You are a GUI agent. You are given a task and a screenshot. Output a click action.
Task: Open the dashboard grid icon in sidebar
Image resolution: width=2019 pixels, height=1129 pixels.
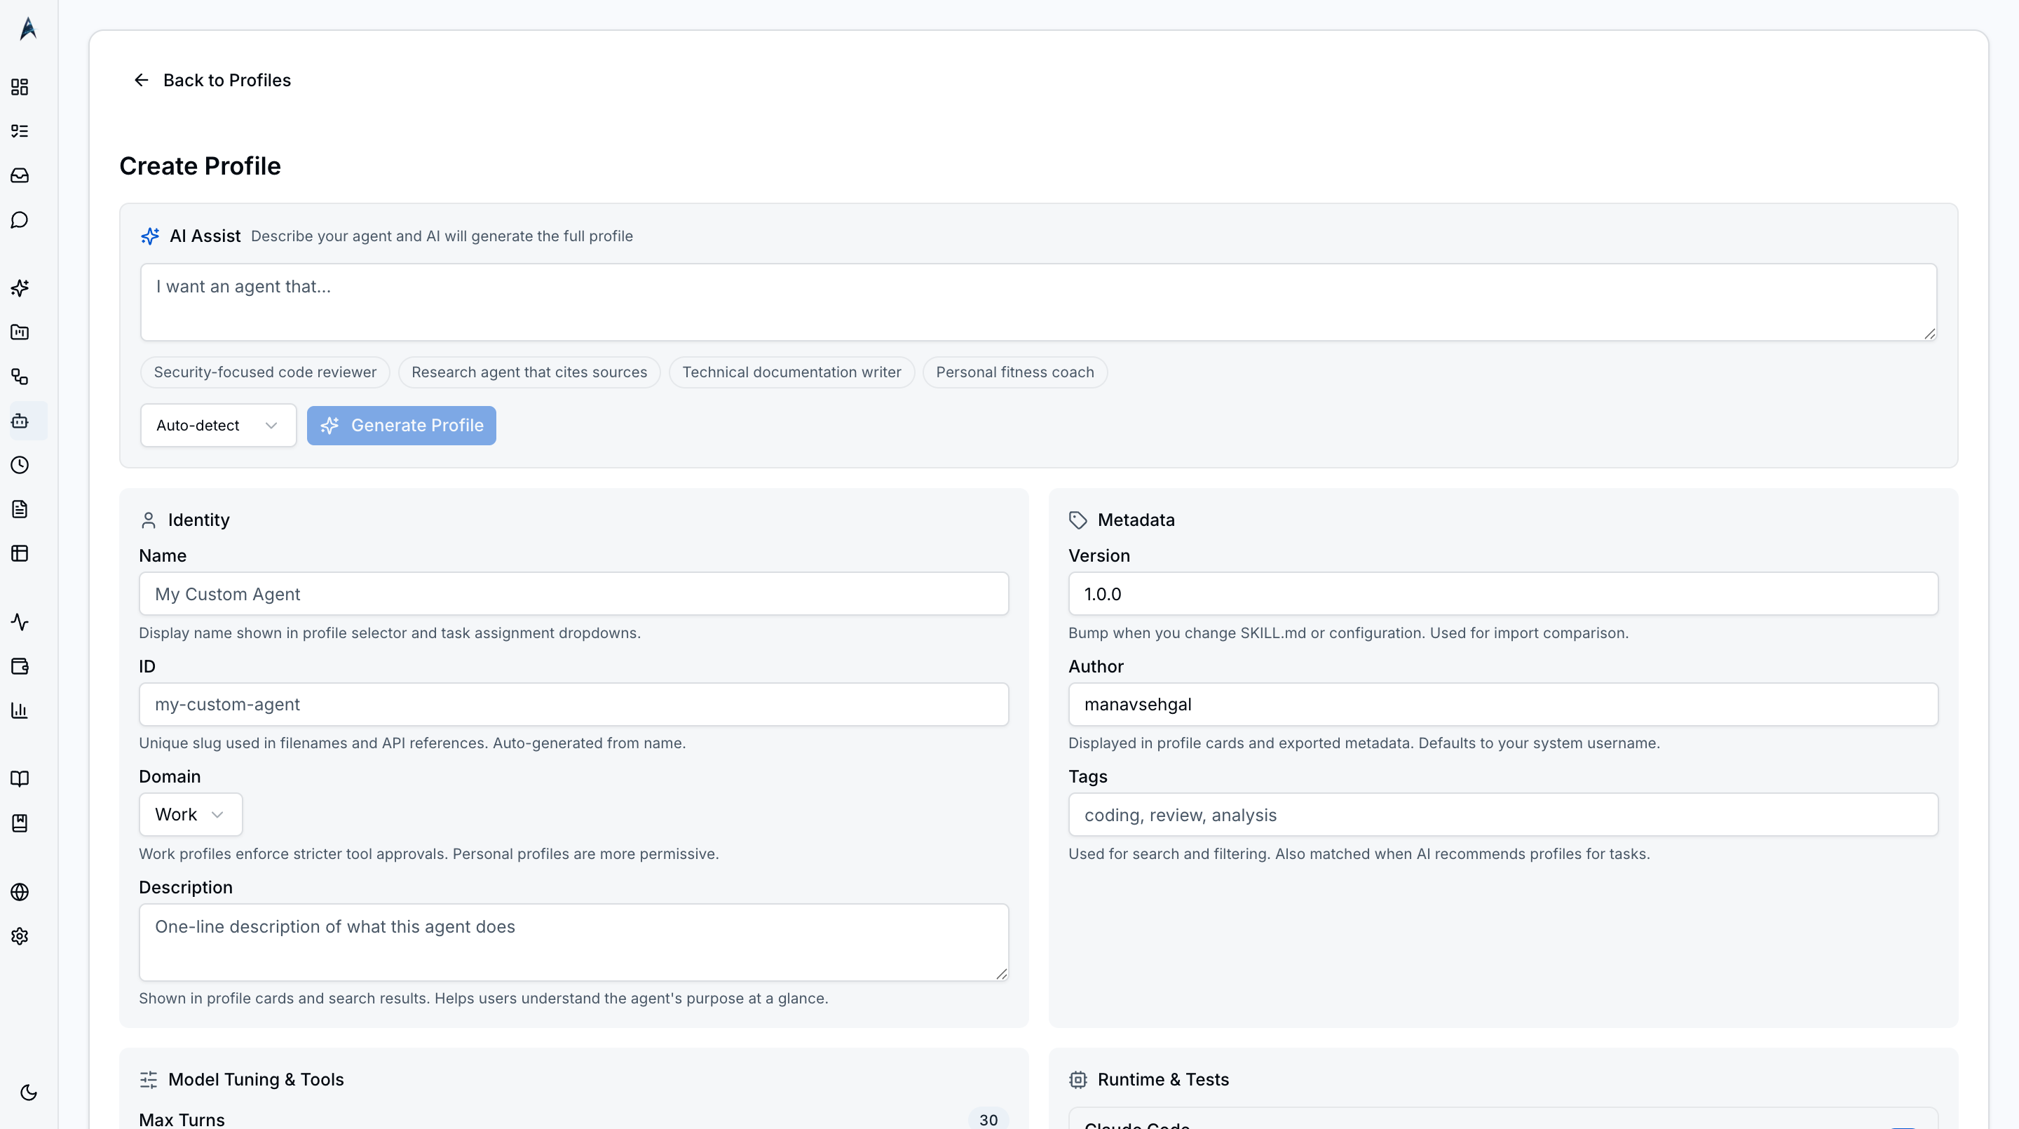coord(20,87)
